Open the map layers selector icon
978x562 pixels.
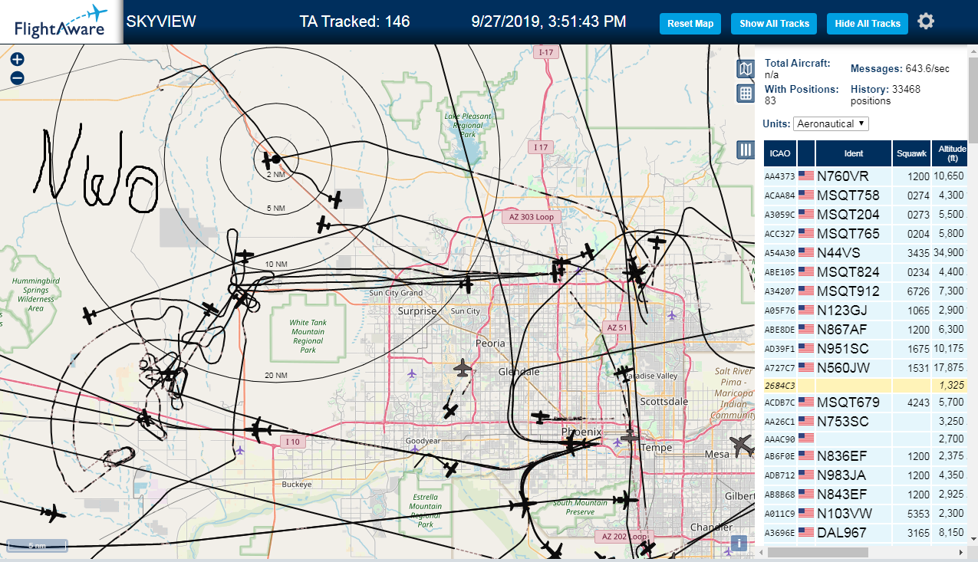pos(745,70)
